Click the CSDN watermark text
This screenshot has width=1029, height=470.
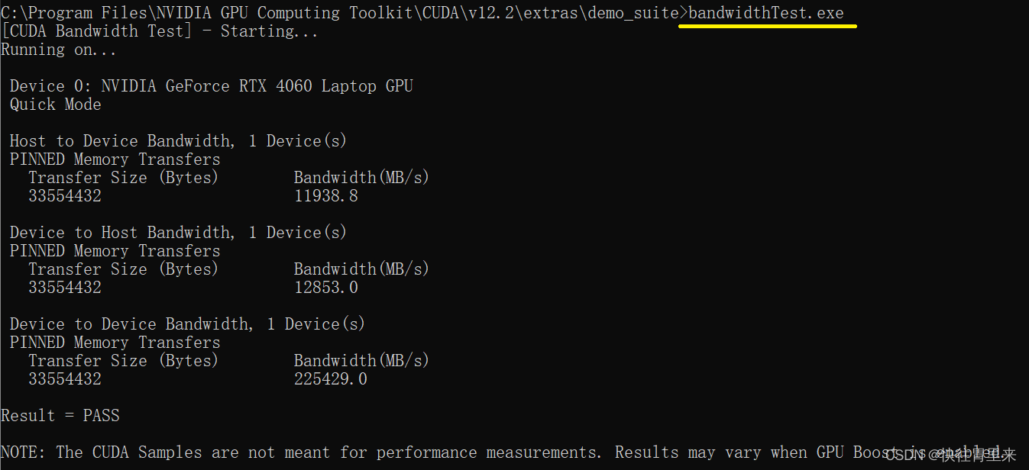click(951, 456)
